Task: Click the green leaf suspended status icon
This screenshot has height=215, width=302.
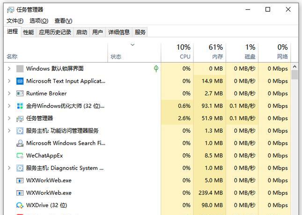Action: pyautogui.click(x=156, y=68)
